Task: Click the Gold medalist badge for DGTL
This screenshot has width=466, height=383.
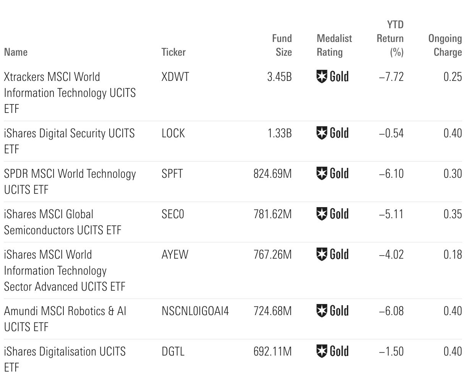Action: pyautogui.click(x=333, y=352)
